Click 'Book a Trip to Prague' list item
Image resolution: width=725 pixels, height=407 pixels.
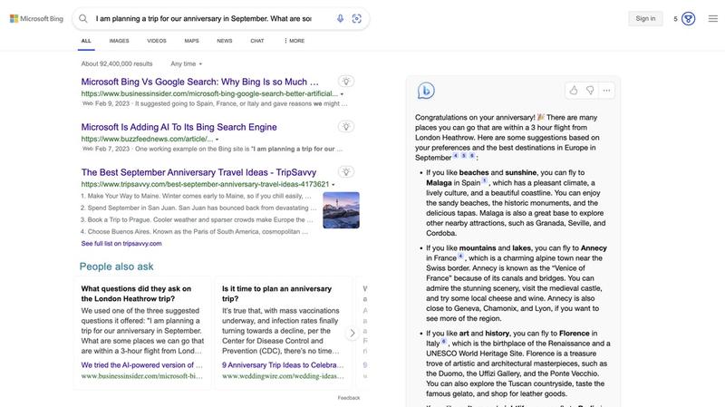click(197, 219)
